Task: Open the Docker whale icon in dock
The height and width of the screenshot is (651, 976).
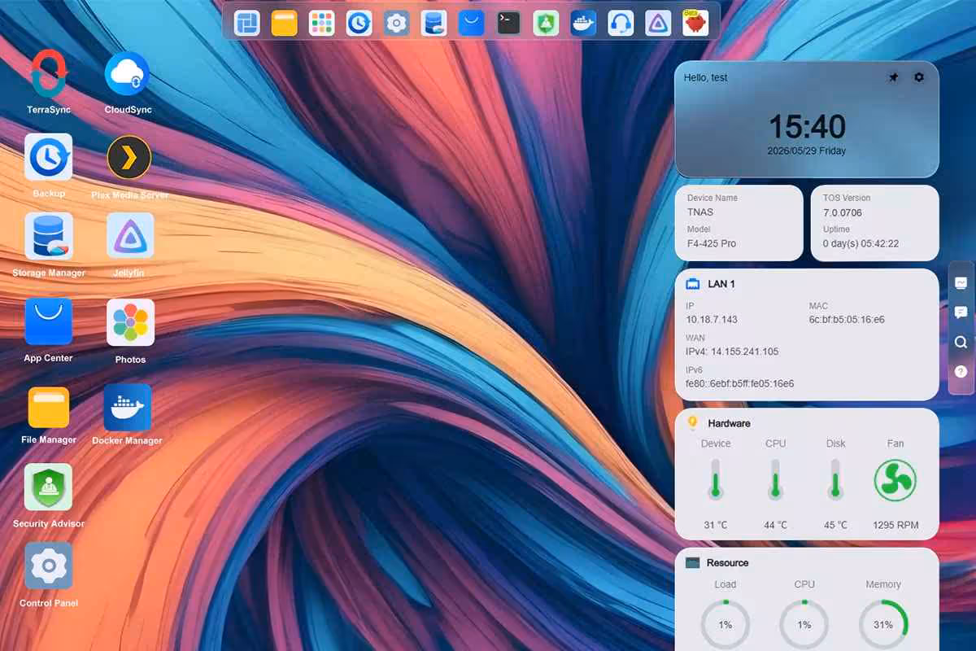Action: 583,23
